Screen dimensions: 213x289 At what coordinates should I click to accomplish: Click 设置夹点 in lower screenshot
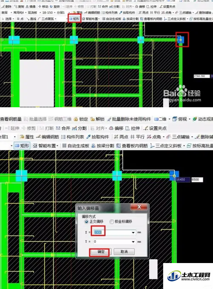155,128
